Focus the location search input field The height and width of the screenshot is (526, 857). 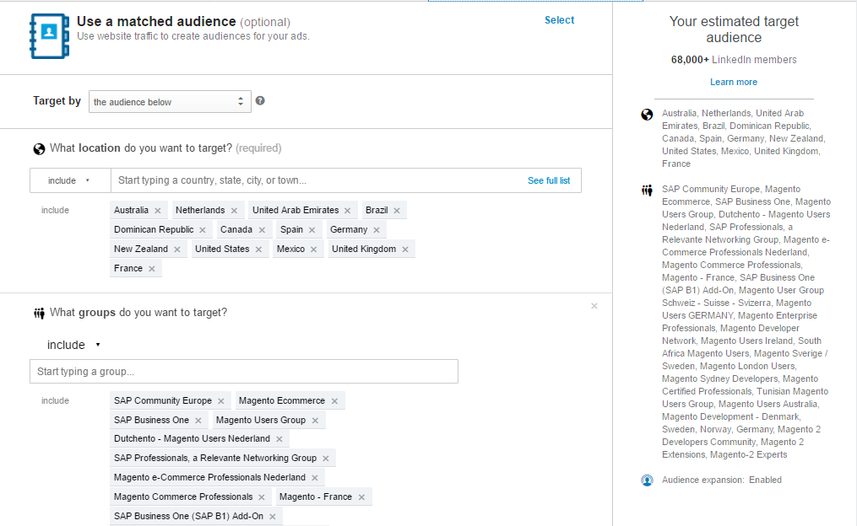[x=320, y=180]
